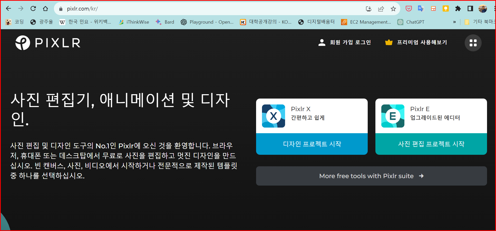Click the orange grid extension icon
496x231 pixels.
[x=433, y=9]
